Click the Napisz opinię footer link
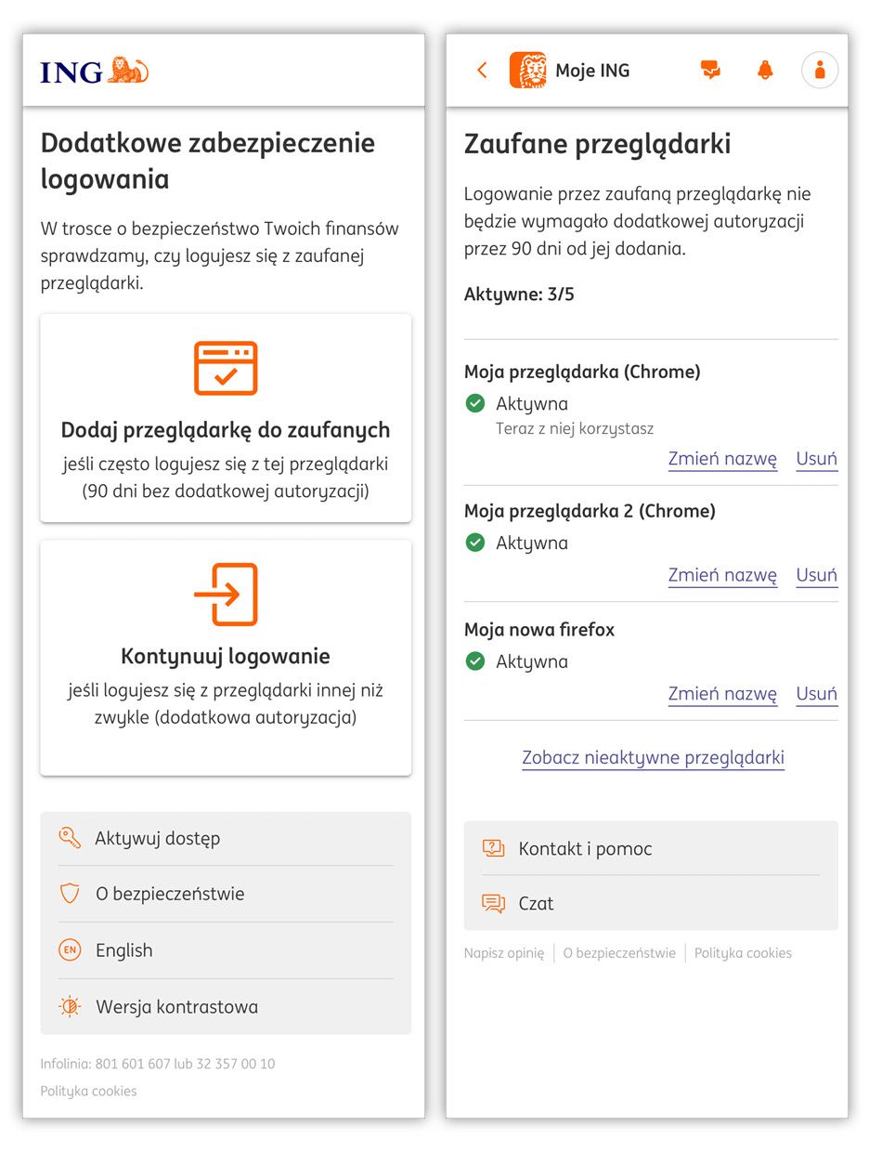The height and width of the screenshot is (1152, 869). click(504, 953)
